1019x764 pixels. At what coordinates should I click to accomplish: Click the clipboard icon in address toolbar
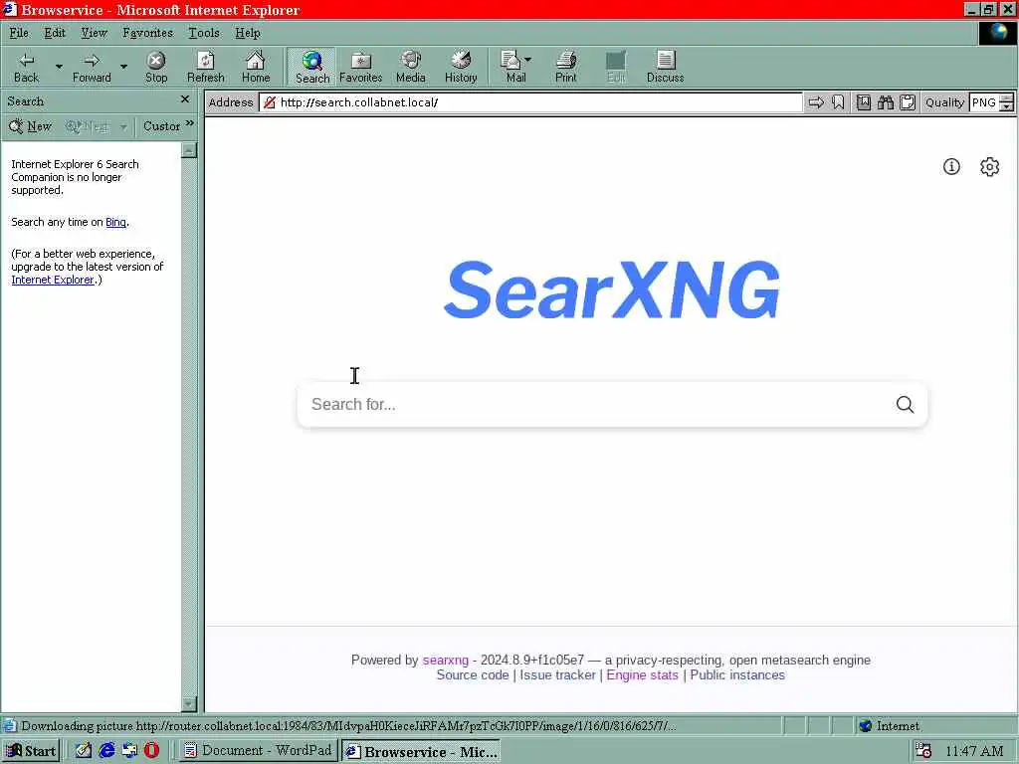(x=908, y=102)
